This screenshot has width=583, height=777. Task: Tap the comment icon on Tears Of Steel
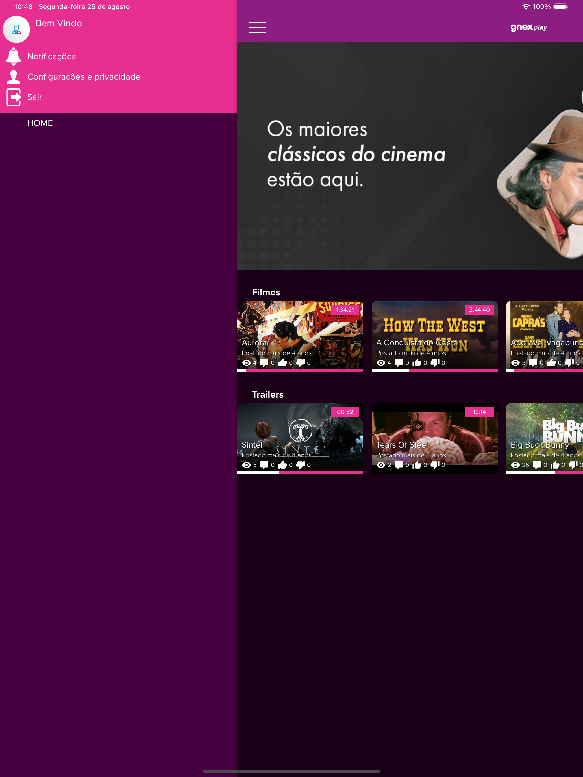coord(399,465)
